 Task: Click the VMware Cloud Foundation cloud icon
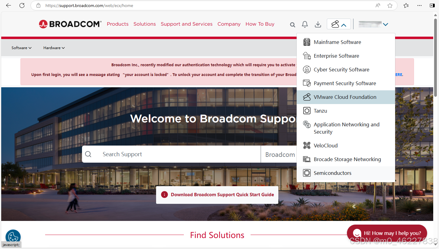tap(307, 97)
